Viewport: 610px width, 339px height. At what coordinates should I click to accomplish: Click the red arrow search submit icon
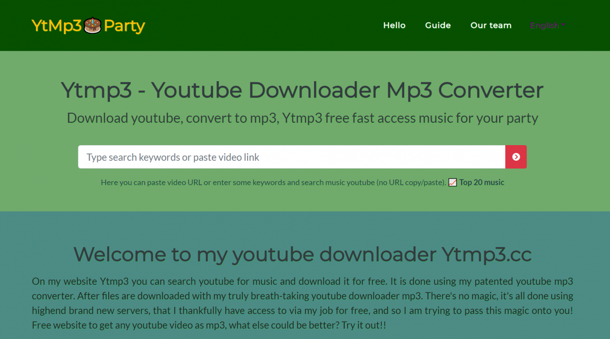(515, 157)
